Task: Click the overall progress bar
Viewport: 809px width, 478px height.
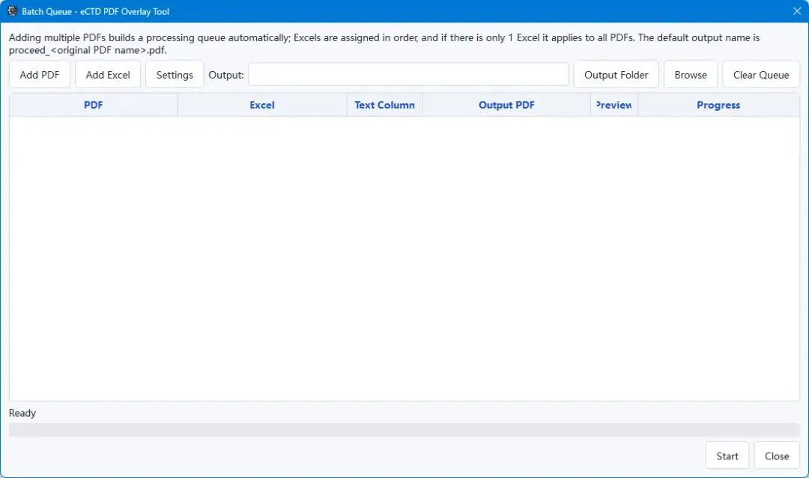Action: point(404,430)
